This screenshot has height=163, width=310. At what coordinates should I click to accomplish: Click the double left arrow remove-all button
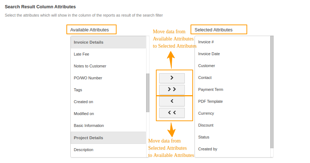(x=172, y=113)
